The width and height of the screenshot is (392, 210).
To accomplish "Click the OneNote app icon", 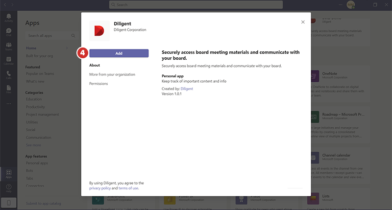I will 314,76.
